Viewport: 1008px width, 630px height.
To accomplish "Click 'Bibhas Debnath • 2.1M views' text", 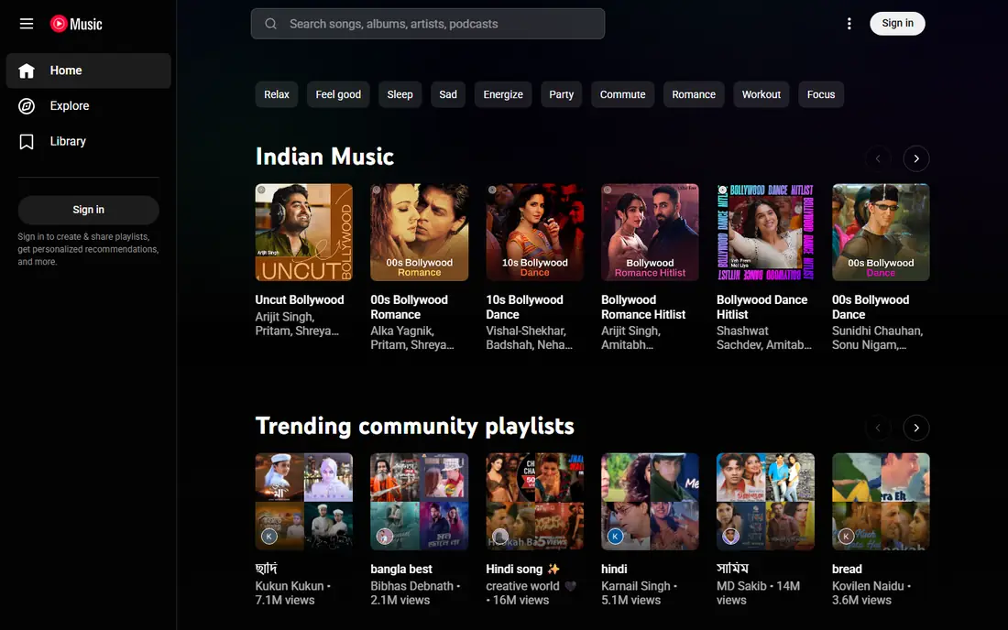I will (415, 592).
